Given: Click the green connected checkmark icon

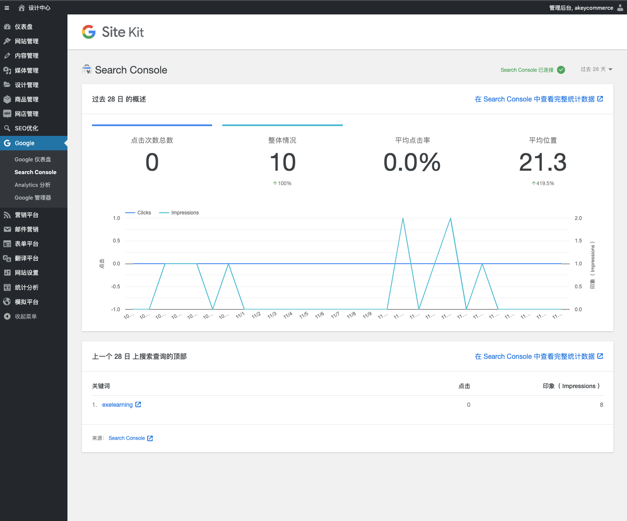Looking at the screenshot, I should tap(561, 70).
